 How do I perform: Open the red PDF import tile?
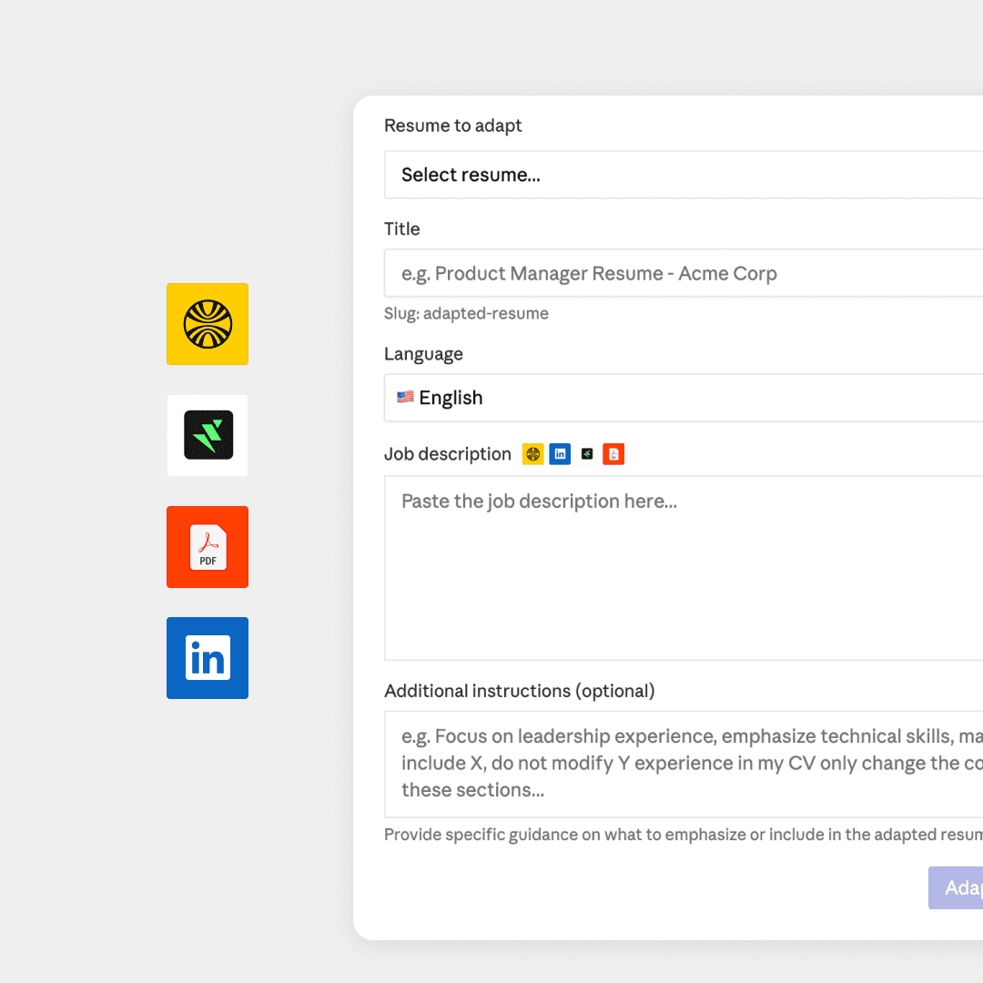(x=207, y=546)
